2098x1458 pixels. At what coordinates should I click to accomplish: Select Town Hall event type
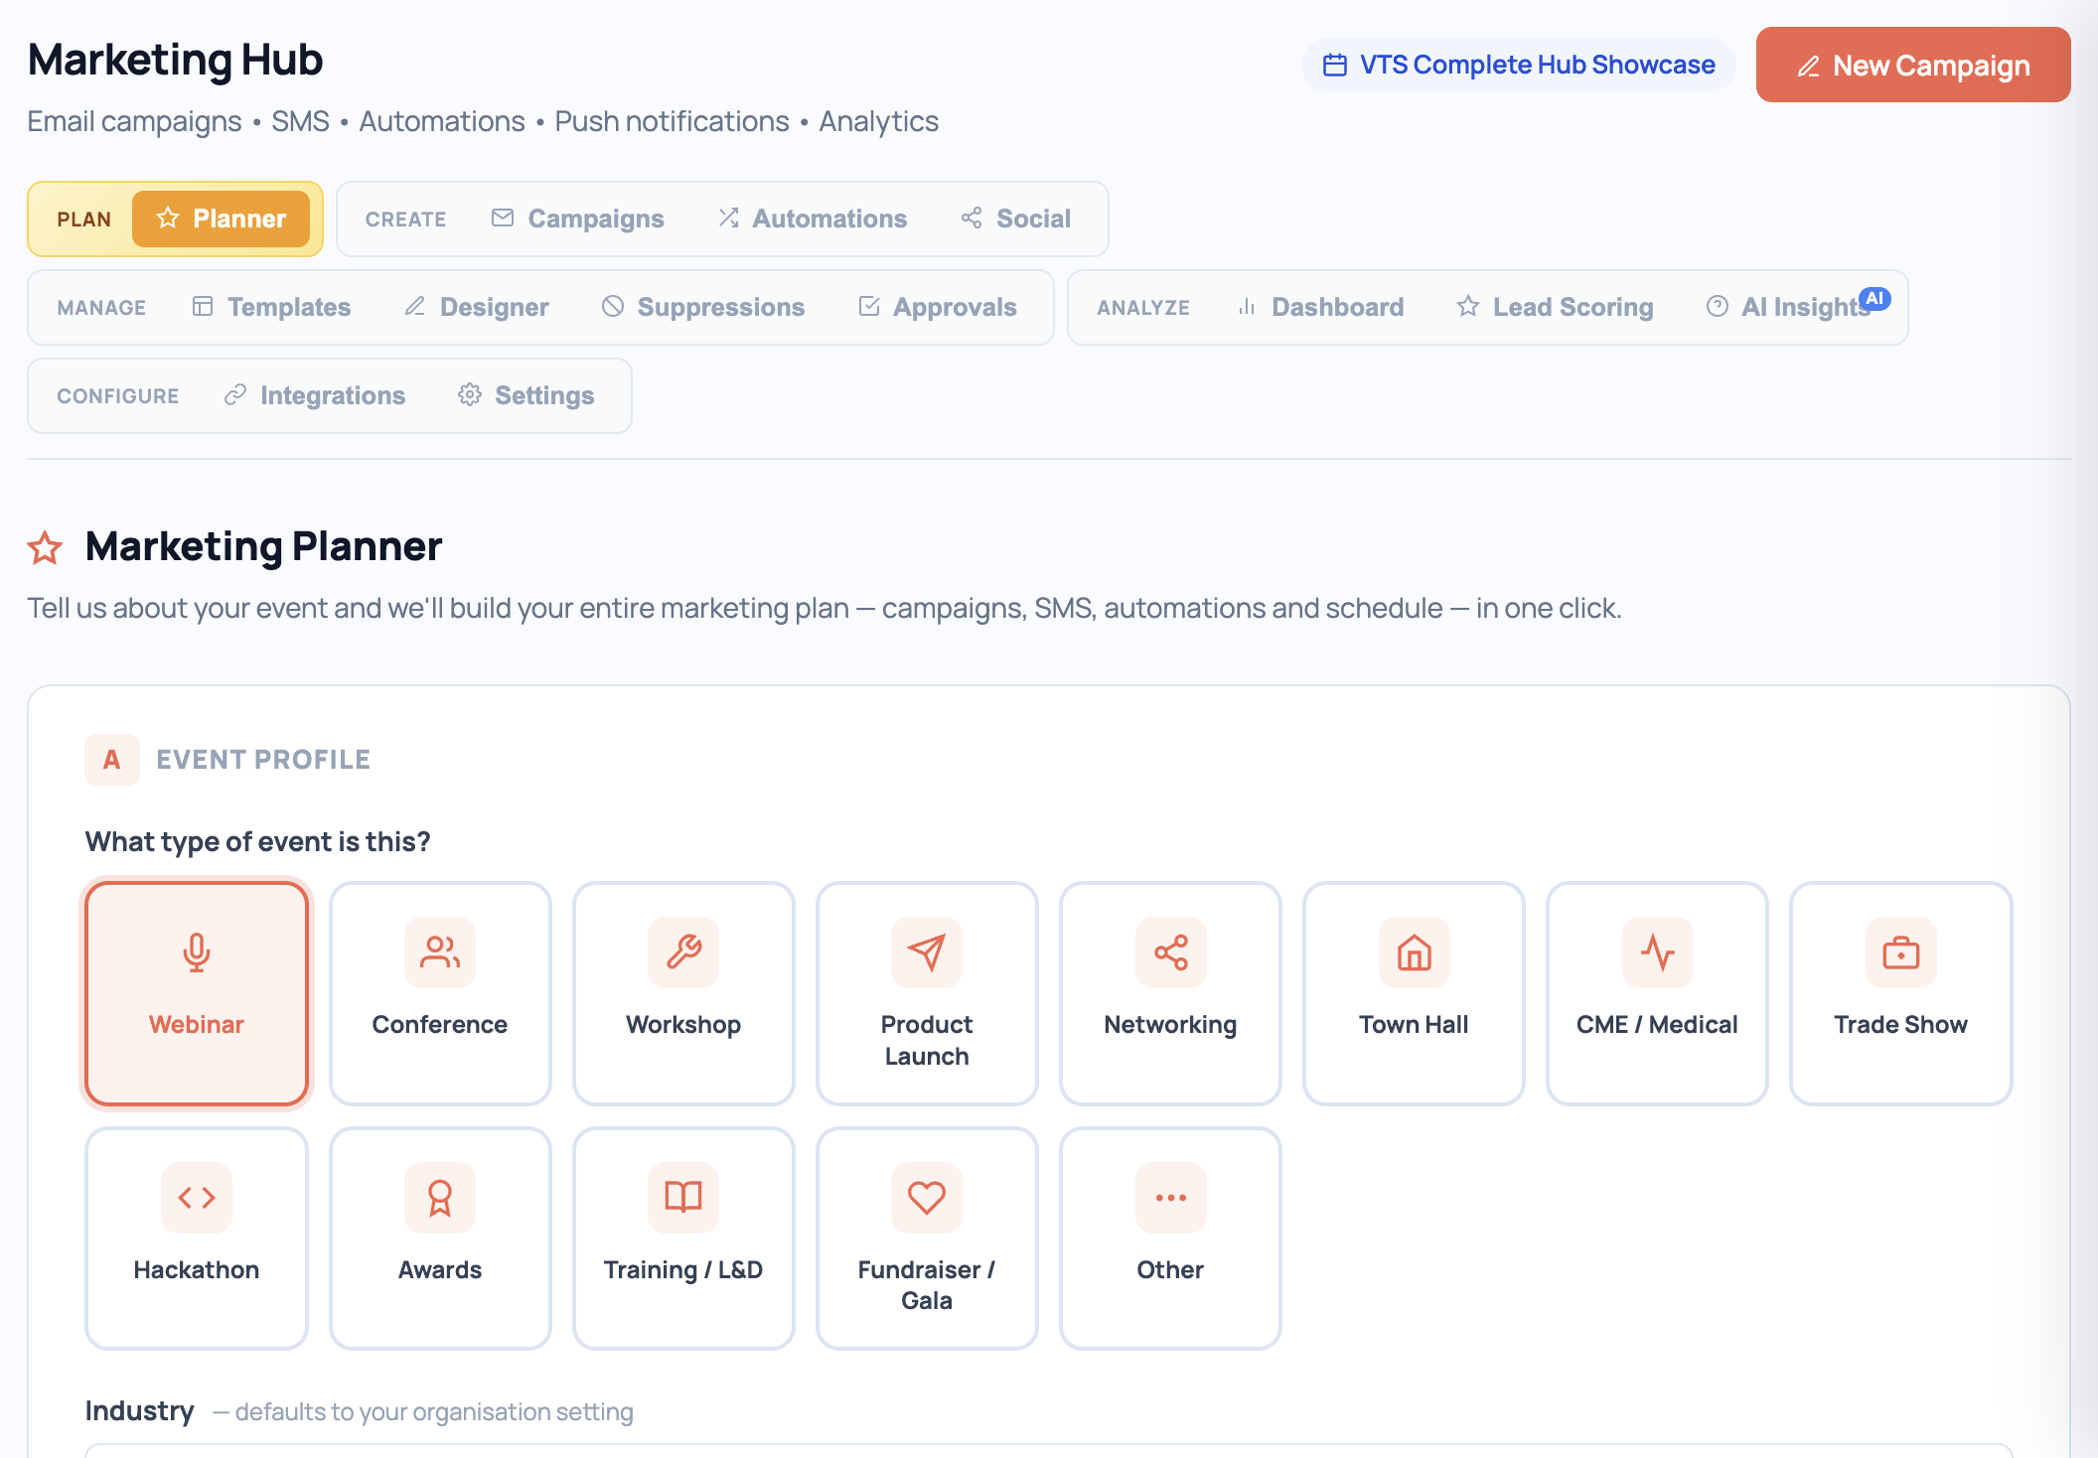[x=1415, y=993]
